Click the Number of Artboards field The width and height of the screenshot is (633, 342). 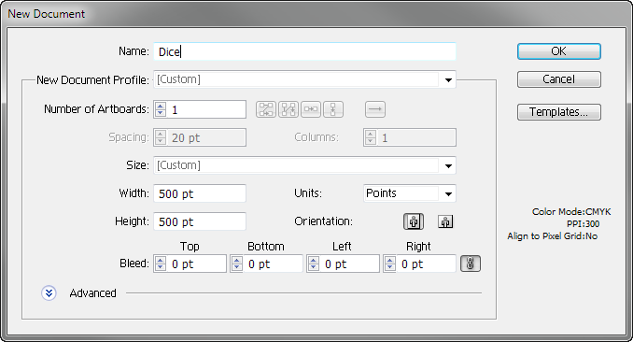(206, 109)
